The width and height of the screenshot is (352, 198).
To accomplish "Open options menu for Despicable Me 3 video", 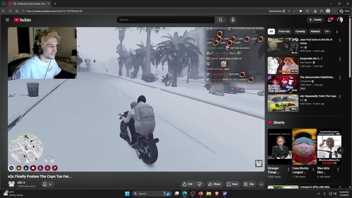I will (340, 59).
